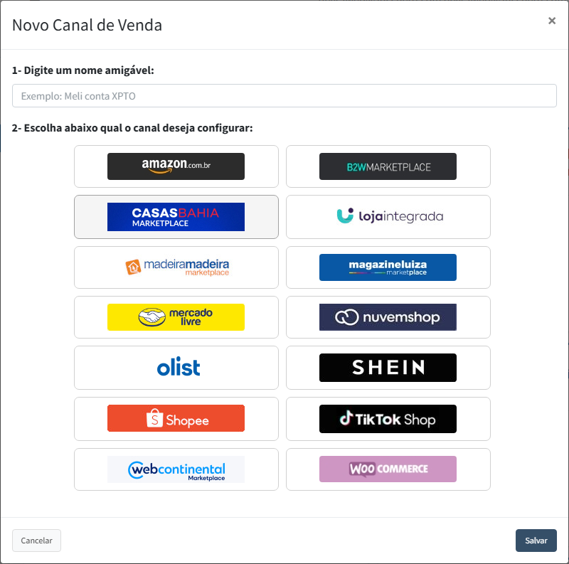Click the friendly name input field
Image resolution: width=569 pixels, height=564 pixels.
click(284, 96)
